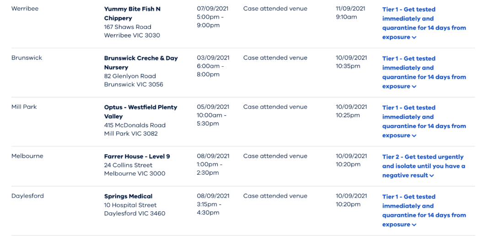
Task: Expand Tier 1 advice for Springs Medical
Action: point(424,210)
